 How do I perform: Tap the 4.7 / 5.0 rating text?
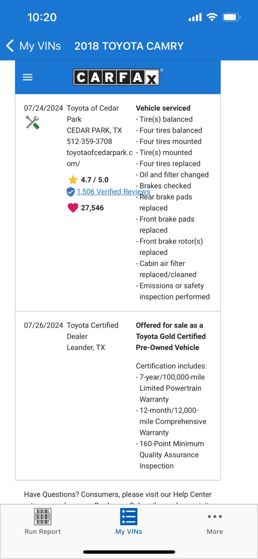(95, 180)
